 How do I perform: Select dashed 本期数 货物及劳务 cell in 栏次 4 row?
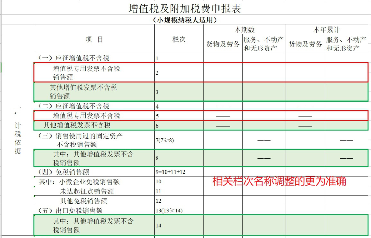[223, 106]
